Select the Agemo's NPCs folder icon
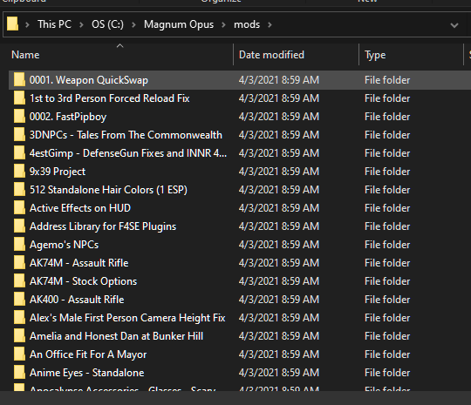The width and height of the screenshot is (471, 405). (19, 245)
